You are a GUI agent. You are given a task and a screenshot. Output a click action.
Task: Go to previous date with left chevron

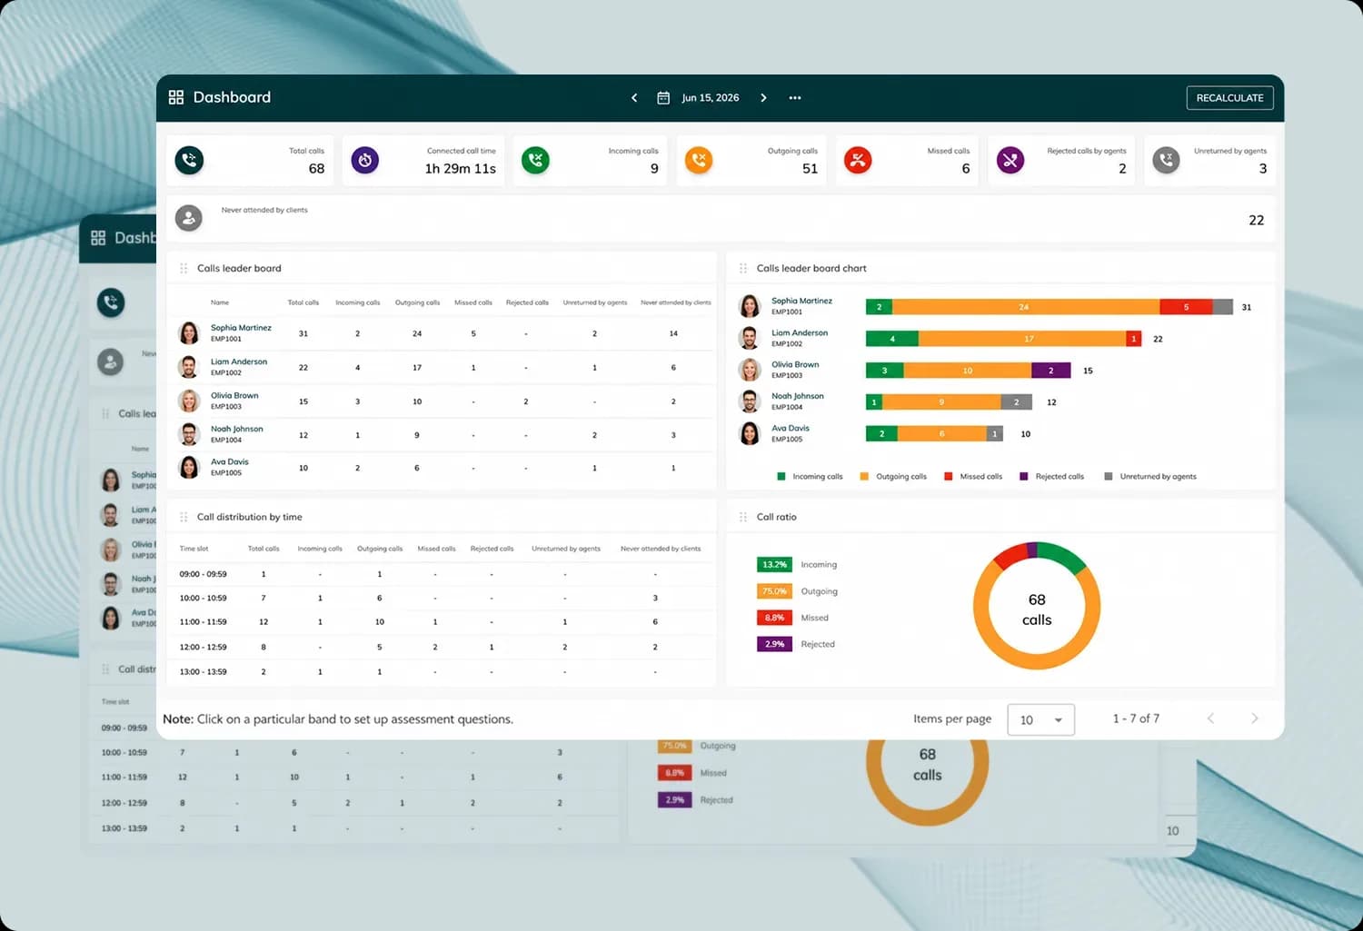[x=634, y=98]
